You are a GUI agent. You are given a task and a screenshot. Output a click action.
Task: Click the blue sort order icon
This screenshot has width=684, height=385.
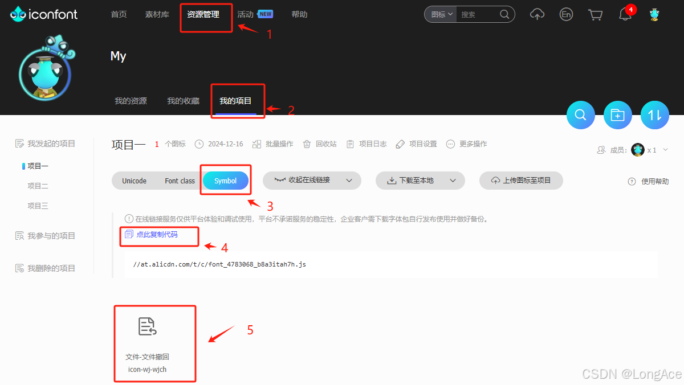tap(654, 114)
